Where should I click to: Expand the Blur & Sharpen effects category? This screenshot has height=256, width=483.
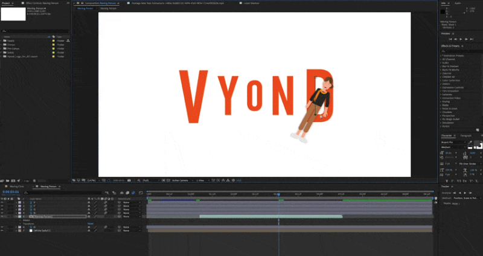(441, 66)
